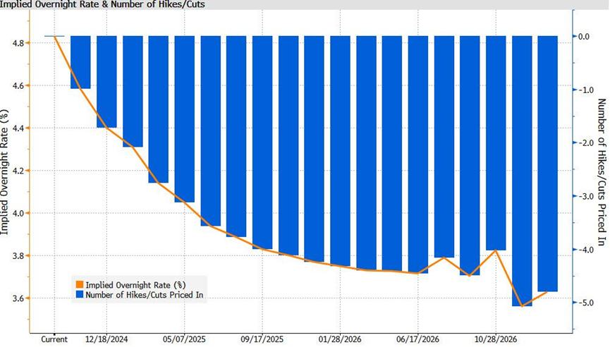Click the shortest blue bar after Current
610x347 pixels.
click(80, 62)
